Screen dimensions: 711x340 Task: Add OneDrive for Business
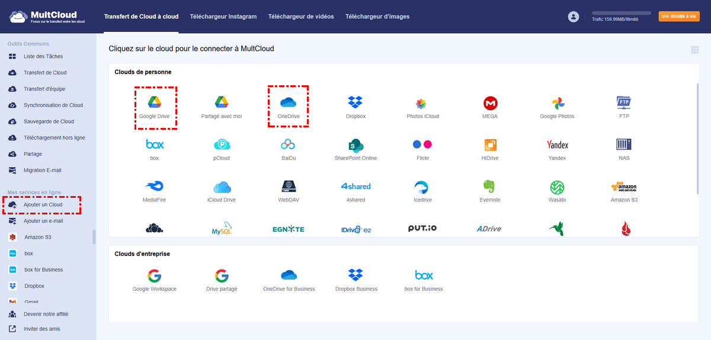(289, 280)
